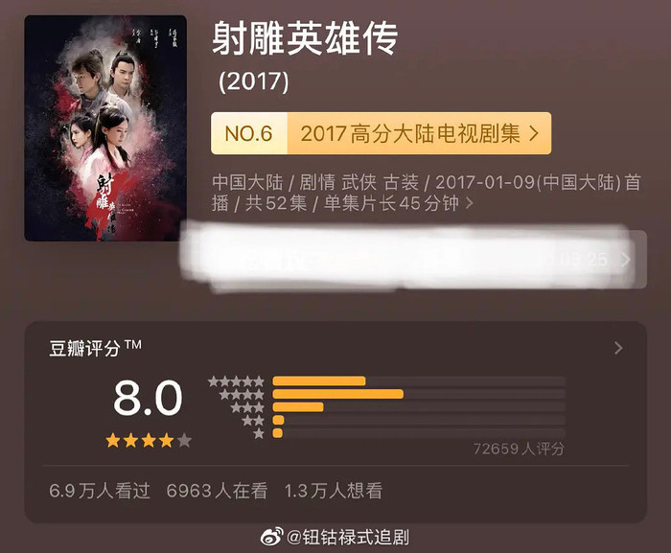Open 2017高分大陆电视剧集 ranking list
The image size is (671, 553).
(409, 133)
